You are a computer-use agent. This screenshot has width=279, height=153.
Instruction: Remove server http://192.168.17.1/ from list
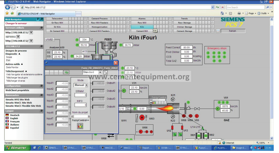click(x=31, y=32)
